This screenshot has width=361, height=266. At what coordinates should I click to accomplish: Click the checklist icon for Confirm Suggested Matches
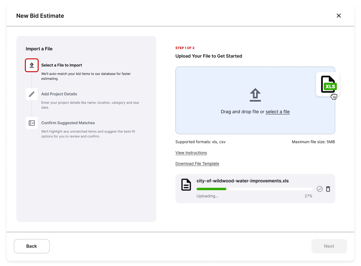pyautogui.click(x=32, y=123)
